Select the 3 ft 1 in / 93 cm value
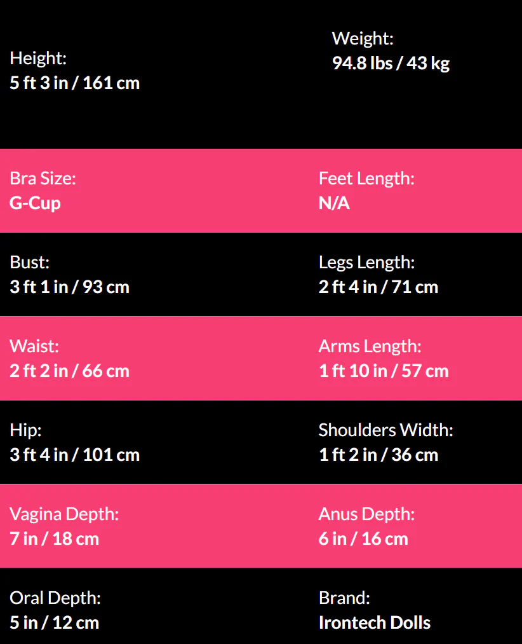Screen dimensions: 522x644 69,287
